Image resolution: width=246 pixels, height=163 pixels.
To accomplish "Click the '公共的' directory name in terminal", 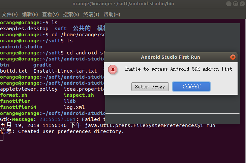I will pyautogui.click(x=82, y=28).
